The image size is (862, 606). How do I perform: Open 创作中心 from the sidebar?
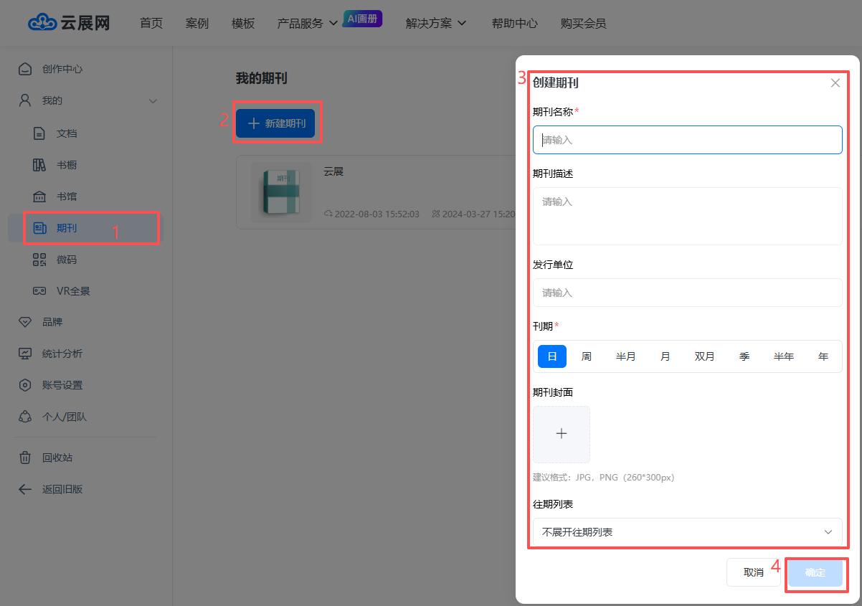click(62, 69)
